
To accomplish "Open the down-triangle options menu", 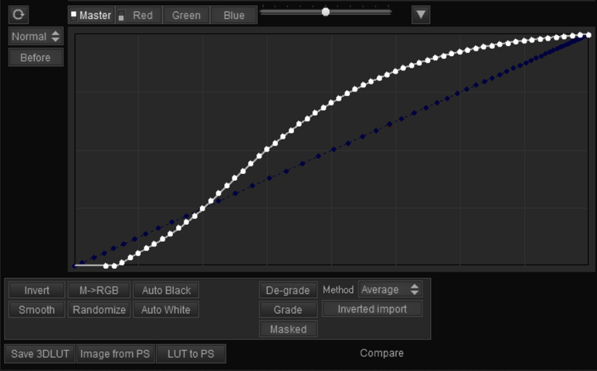I will pos(421,15).
